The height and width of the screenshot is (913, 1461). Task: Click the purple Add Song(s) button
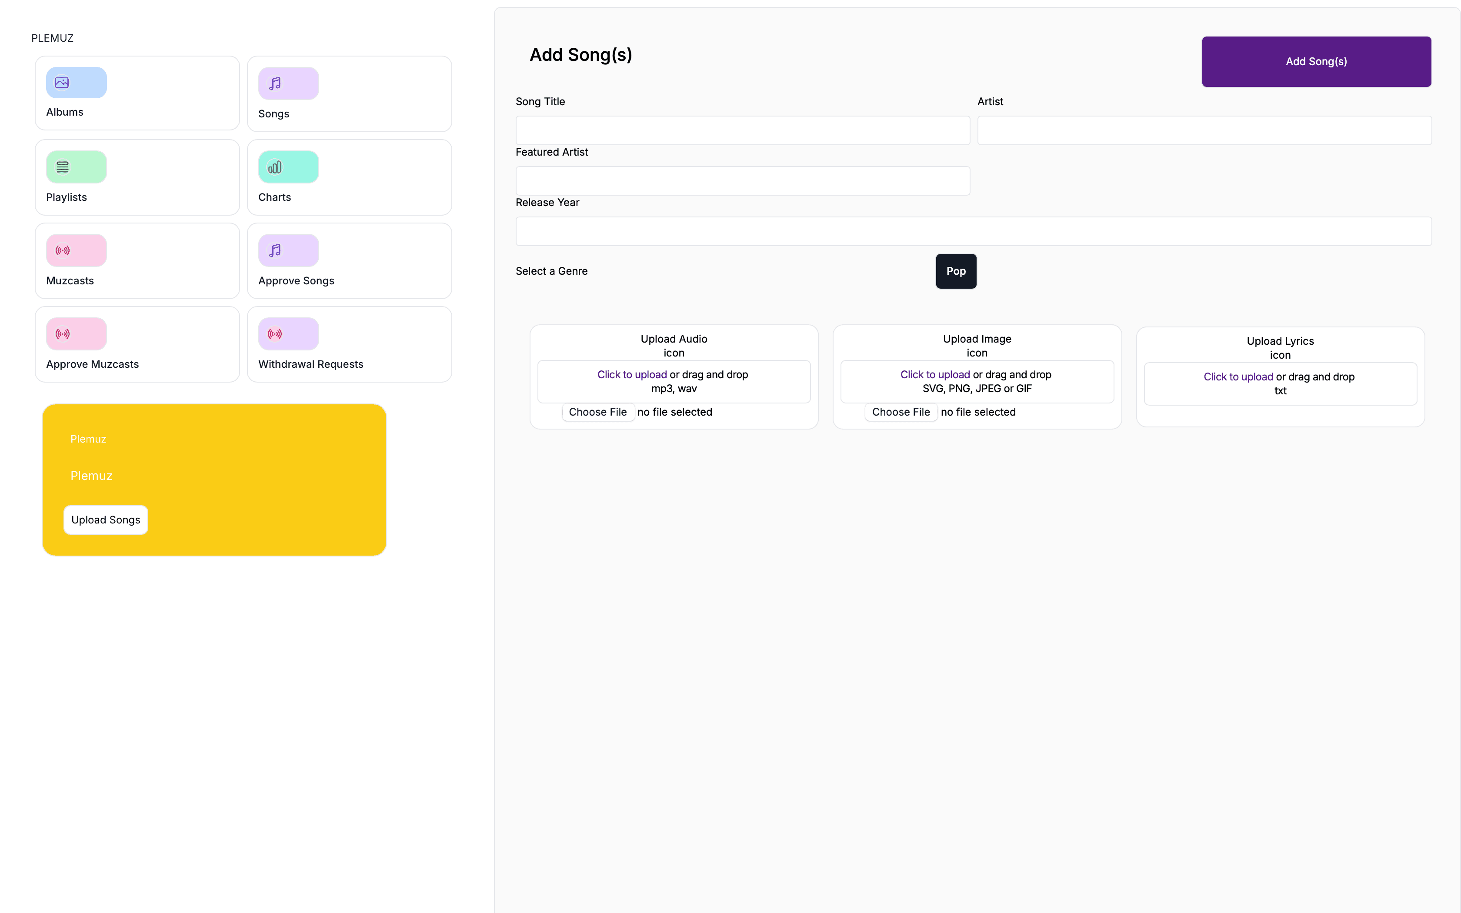point(1316,62)
